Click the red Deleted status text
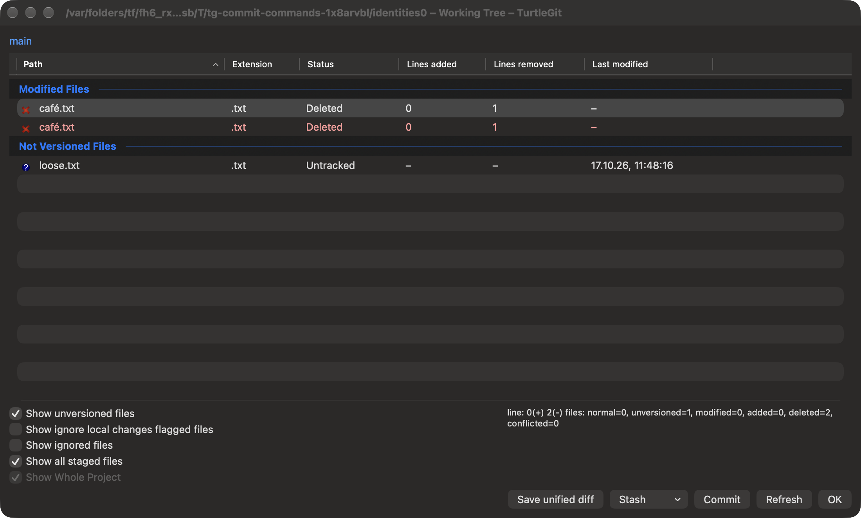This screenshot has height=518, width=861. (324, 127)
